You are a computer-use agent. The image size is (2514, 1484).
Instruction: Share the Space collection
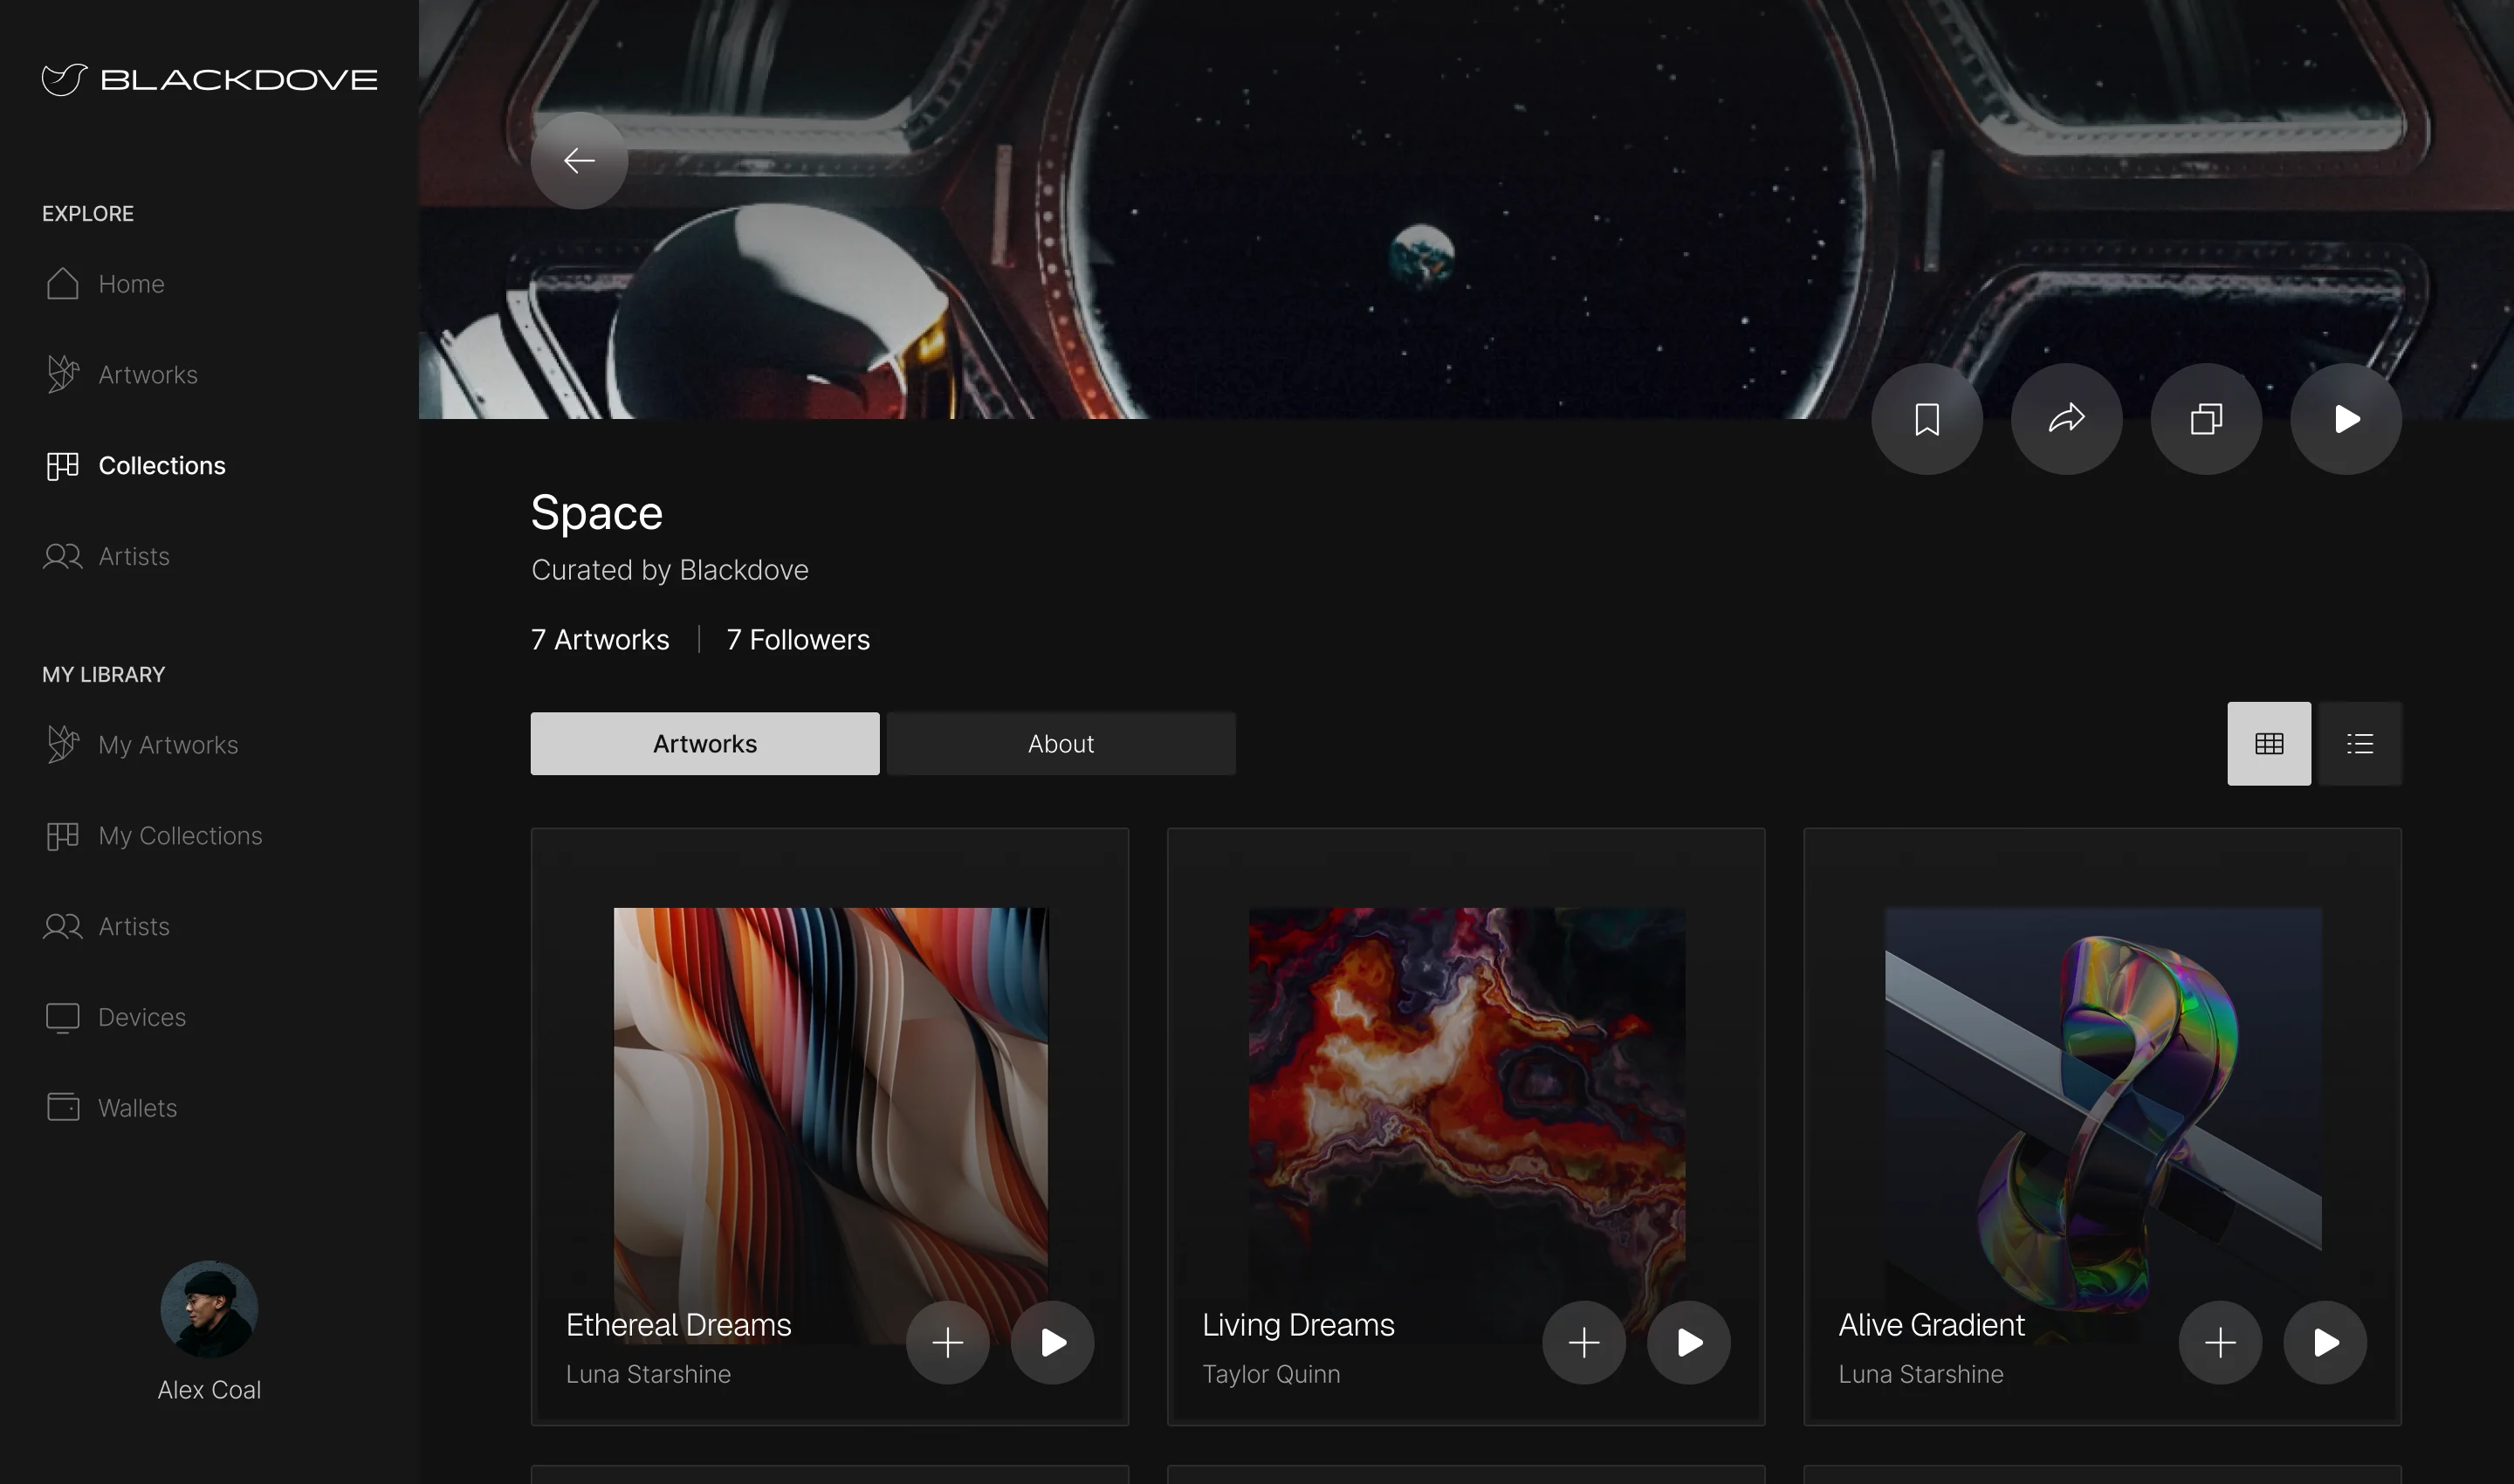click(x=2066, y=419)
